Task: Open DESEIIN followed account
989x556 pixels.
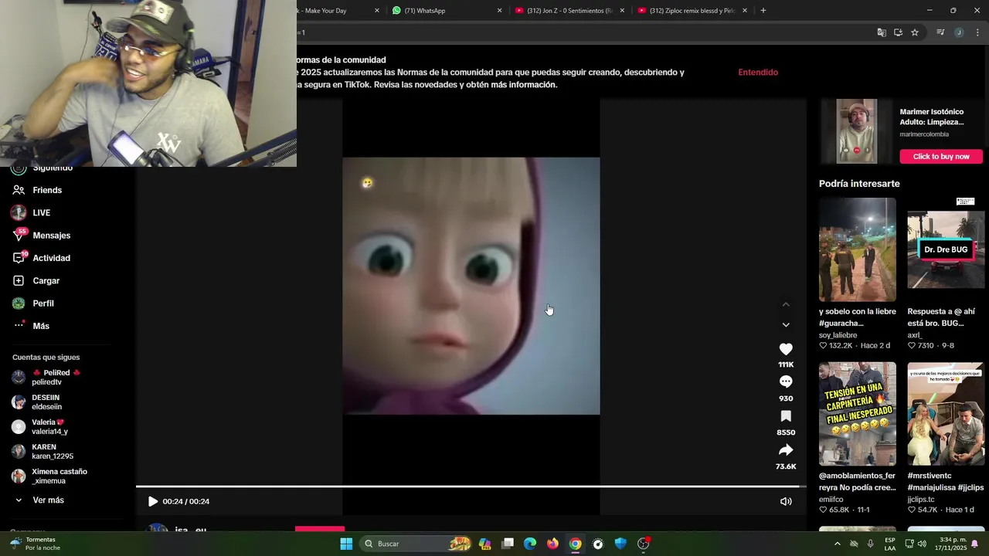Action: [x=37, y=402]
